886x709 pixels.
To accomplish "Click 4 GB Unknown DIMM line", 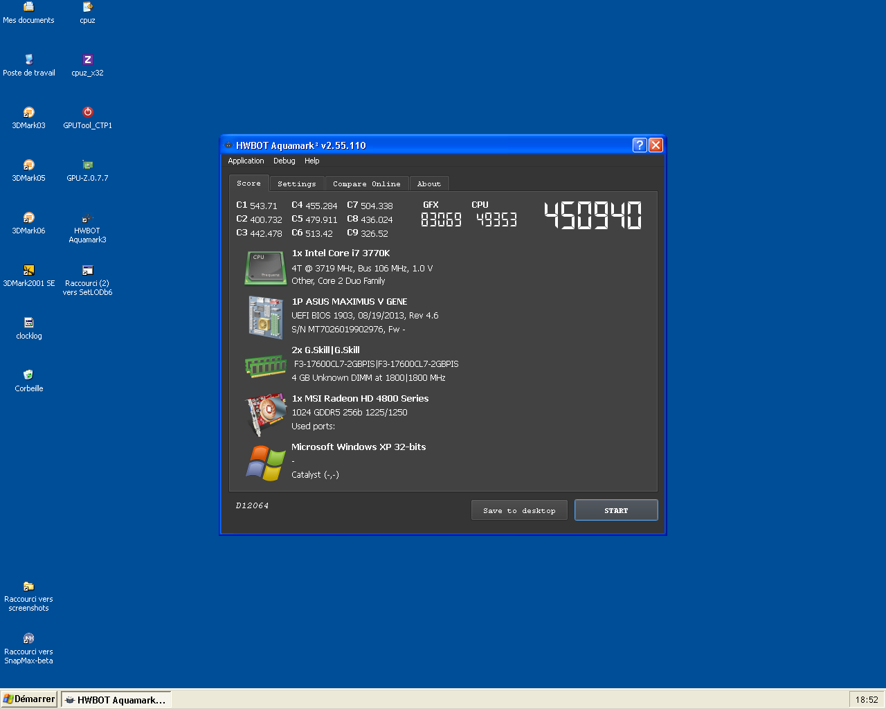I will pyautogui.click(x=368, y=378).
